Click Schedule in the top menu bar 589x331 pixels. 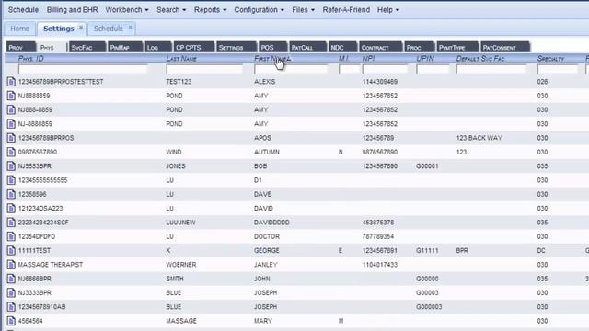[x=23, y=10]
